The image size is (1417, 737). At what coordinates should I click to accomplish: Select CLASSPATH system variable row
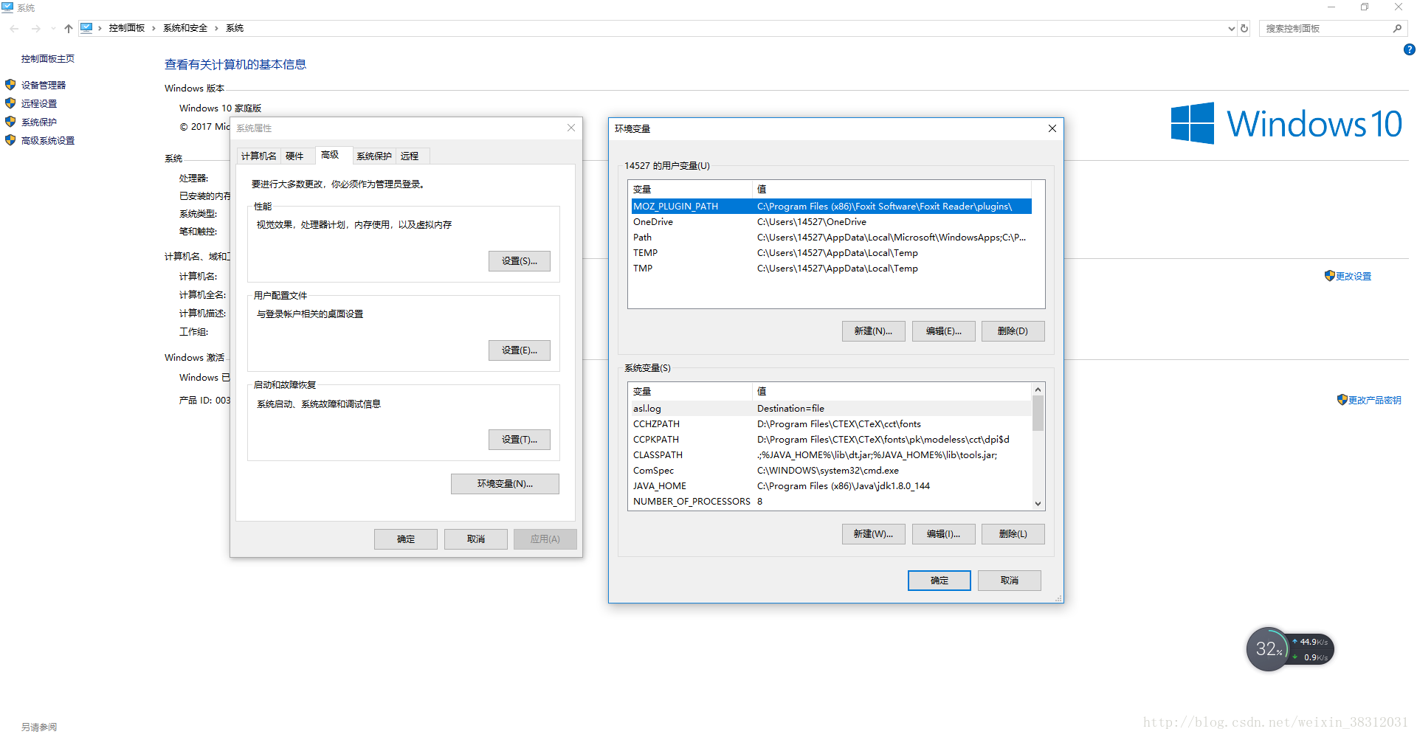point(831,455)
